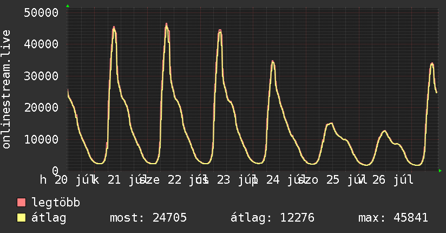
Task: Select the 10000 y-axis label
Action: point(41,139)
